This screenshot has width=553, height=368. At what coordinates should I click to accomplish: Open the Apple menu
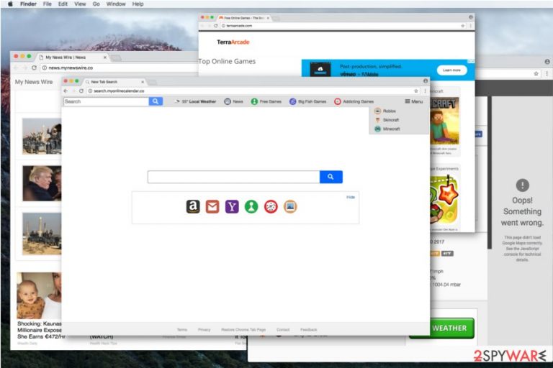pos(10,4)
